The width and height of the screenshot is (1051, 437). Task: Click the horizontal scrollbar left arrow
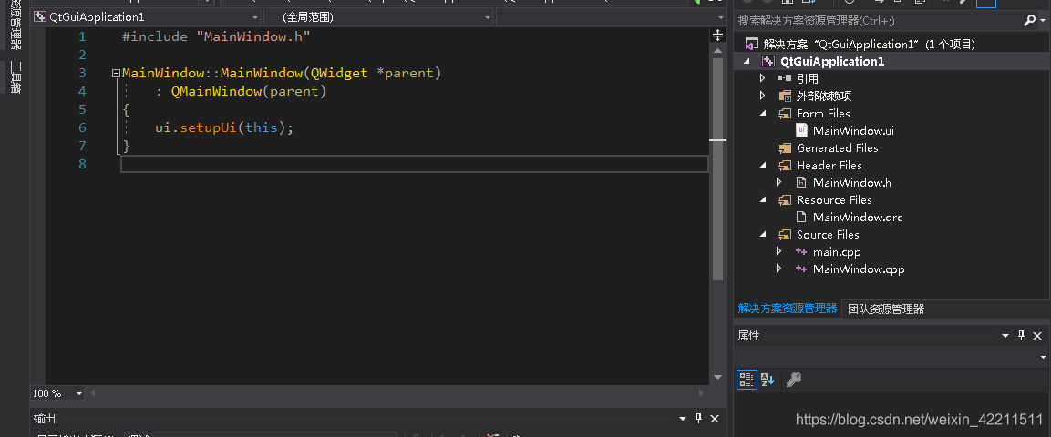(x=92, y=393)
